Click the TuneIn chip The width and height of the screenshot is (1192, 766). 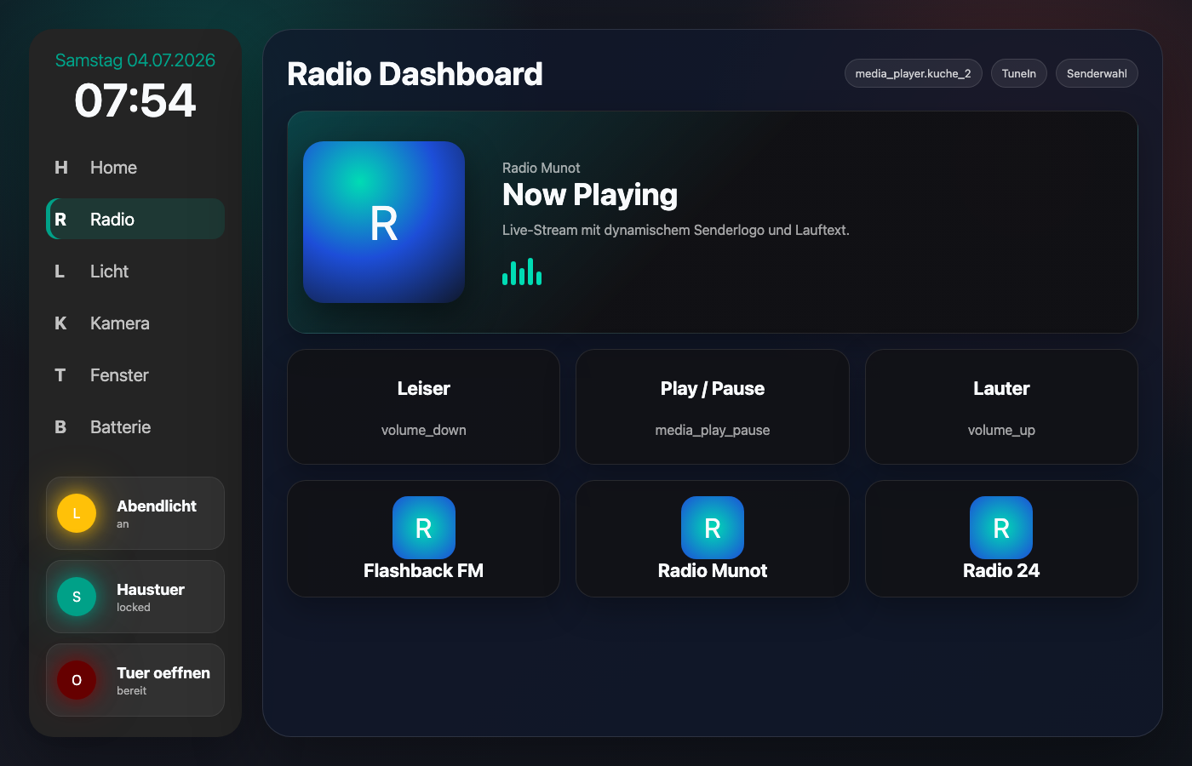(1019, 73)
